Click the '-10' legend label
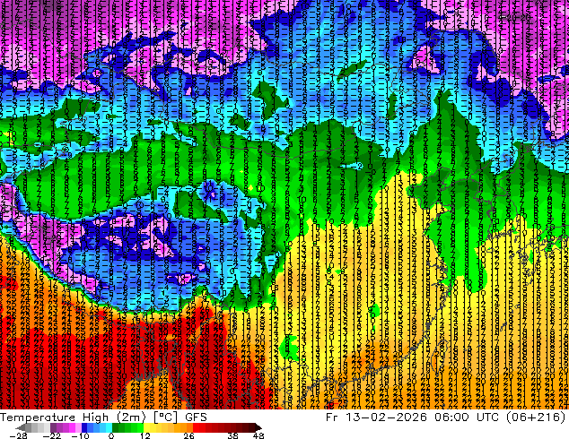The image size is (569, 439). point(80,435)
